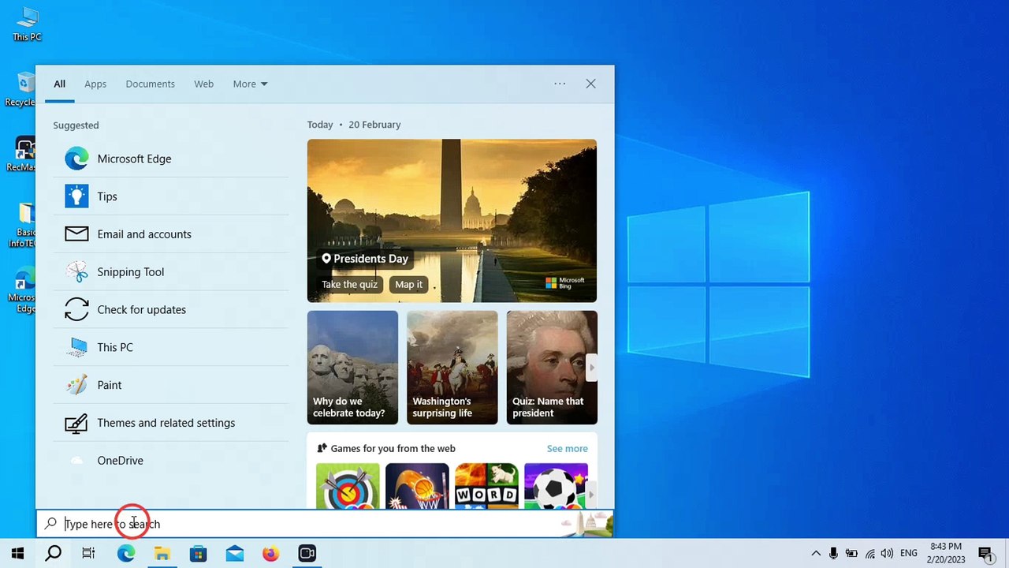The height and width of the screenshot is (568, 1009).
Task: Select Check for updates
Action: coord(141,310)
